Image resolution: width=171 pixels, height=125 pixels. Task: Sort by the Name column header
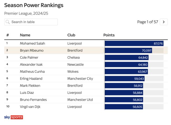pyautogui.click(x=25, y=35)
